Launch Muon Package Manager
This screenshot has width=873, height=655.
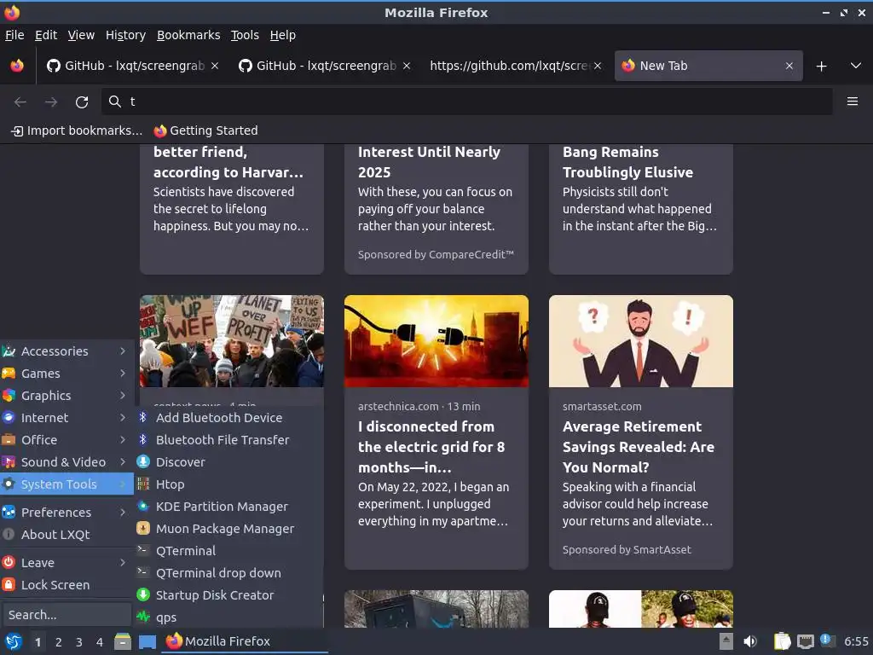[228, 529]
